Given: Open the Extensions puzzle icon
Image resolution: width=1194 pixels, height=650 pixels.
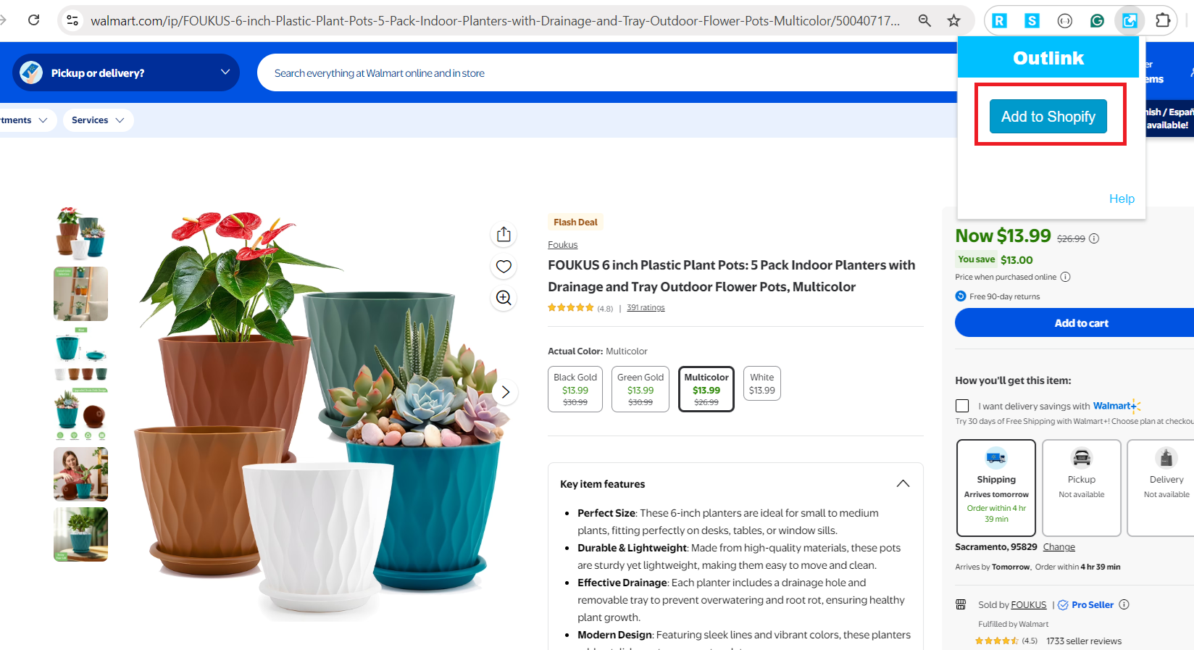Looking at the screenshot, I should click(1163, 20).
